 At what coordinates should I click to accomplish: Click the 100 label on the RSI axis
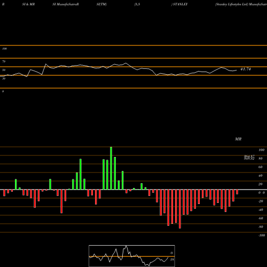[x=4, y=49]
